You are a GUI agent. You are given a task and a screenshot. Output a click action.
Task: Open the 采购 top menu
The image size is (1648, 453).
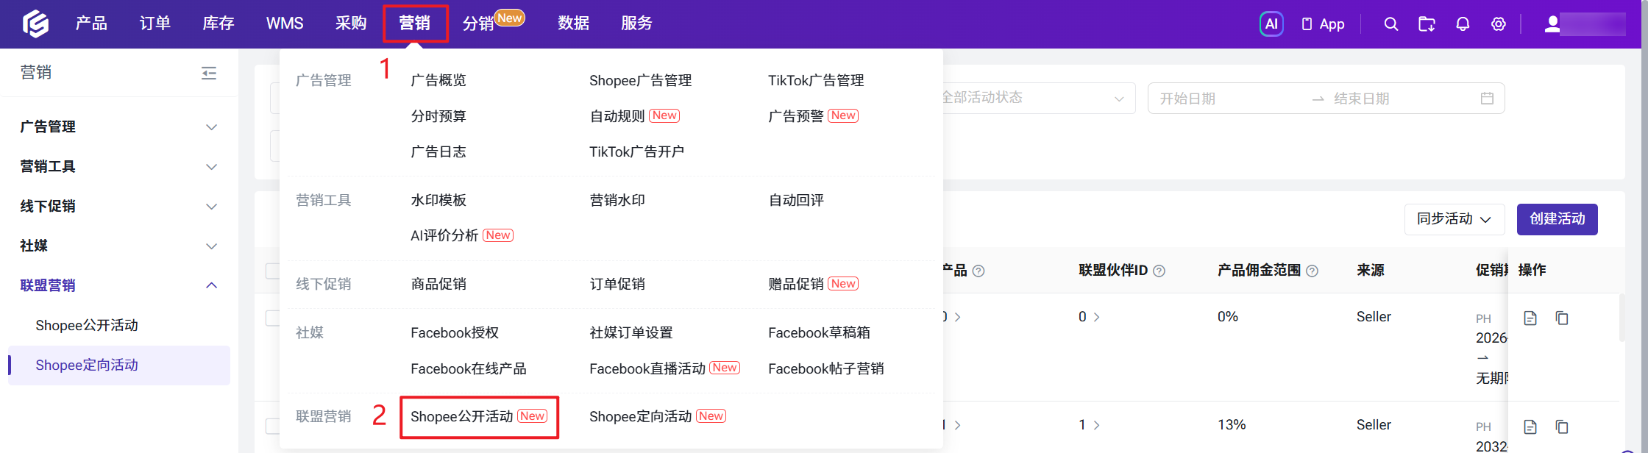pos(351,24)
